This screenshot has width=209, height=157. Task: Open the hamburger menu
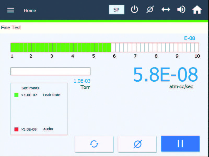(10, 10)
